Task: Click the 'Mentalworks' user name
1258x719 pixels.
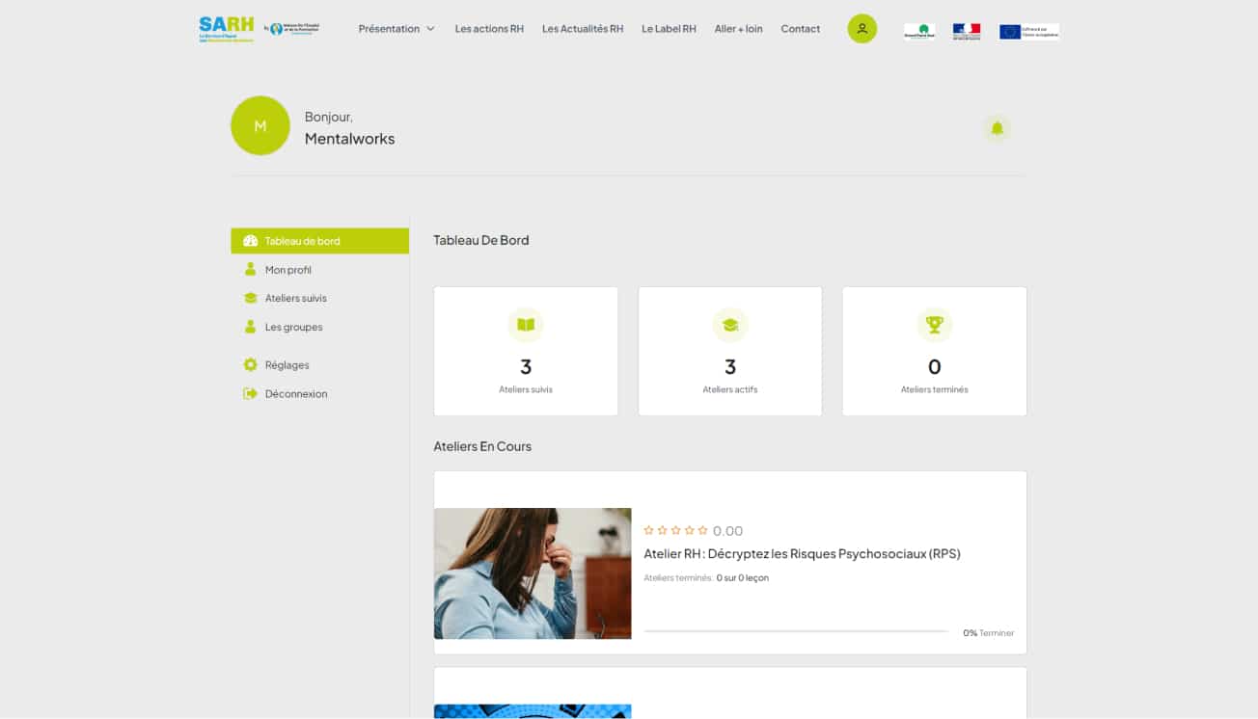Action: coord(350,139)
